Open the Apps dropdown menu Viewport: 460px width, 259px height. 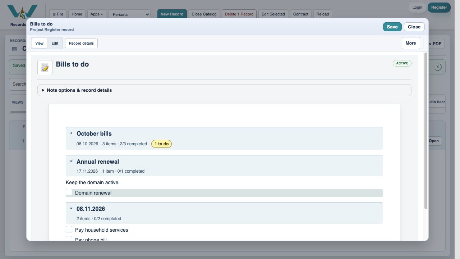coord(96,14)
